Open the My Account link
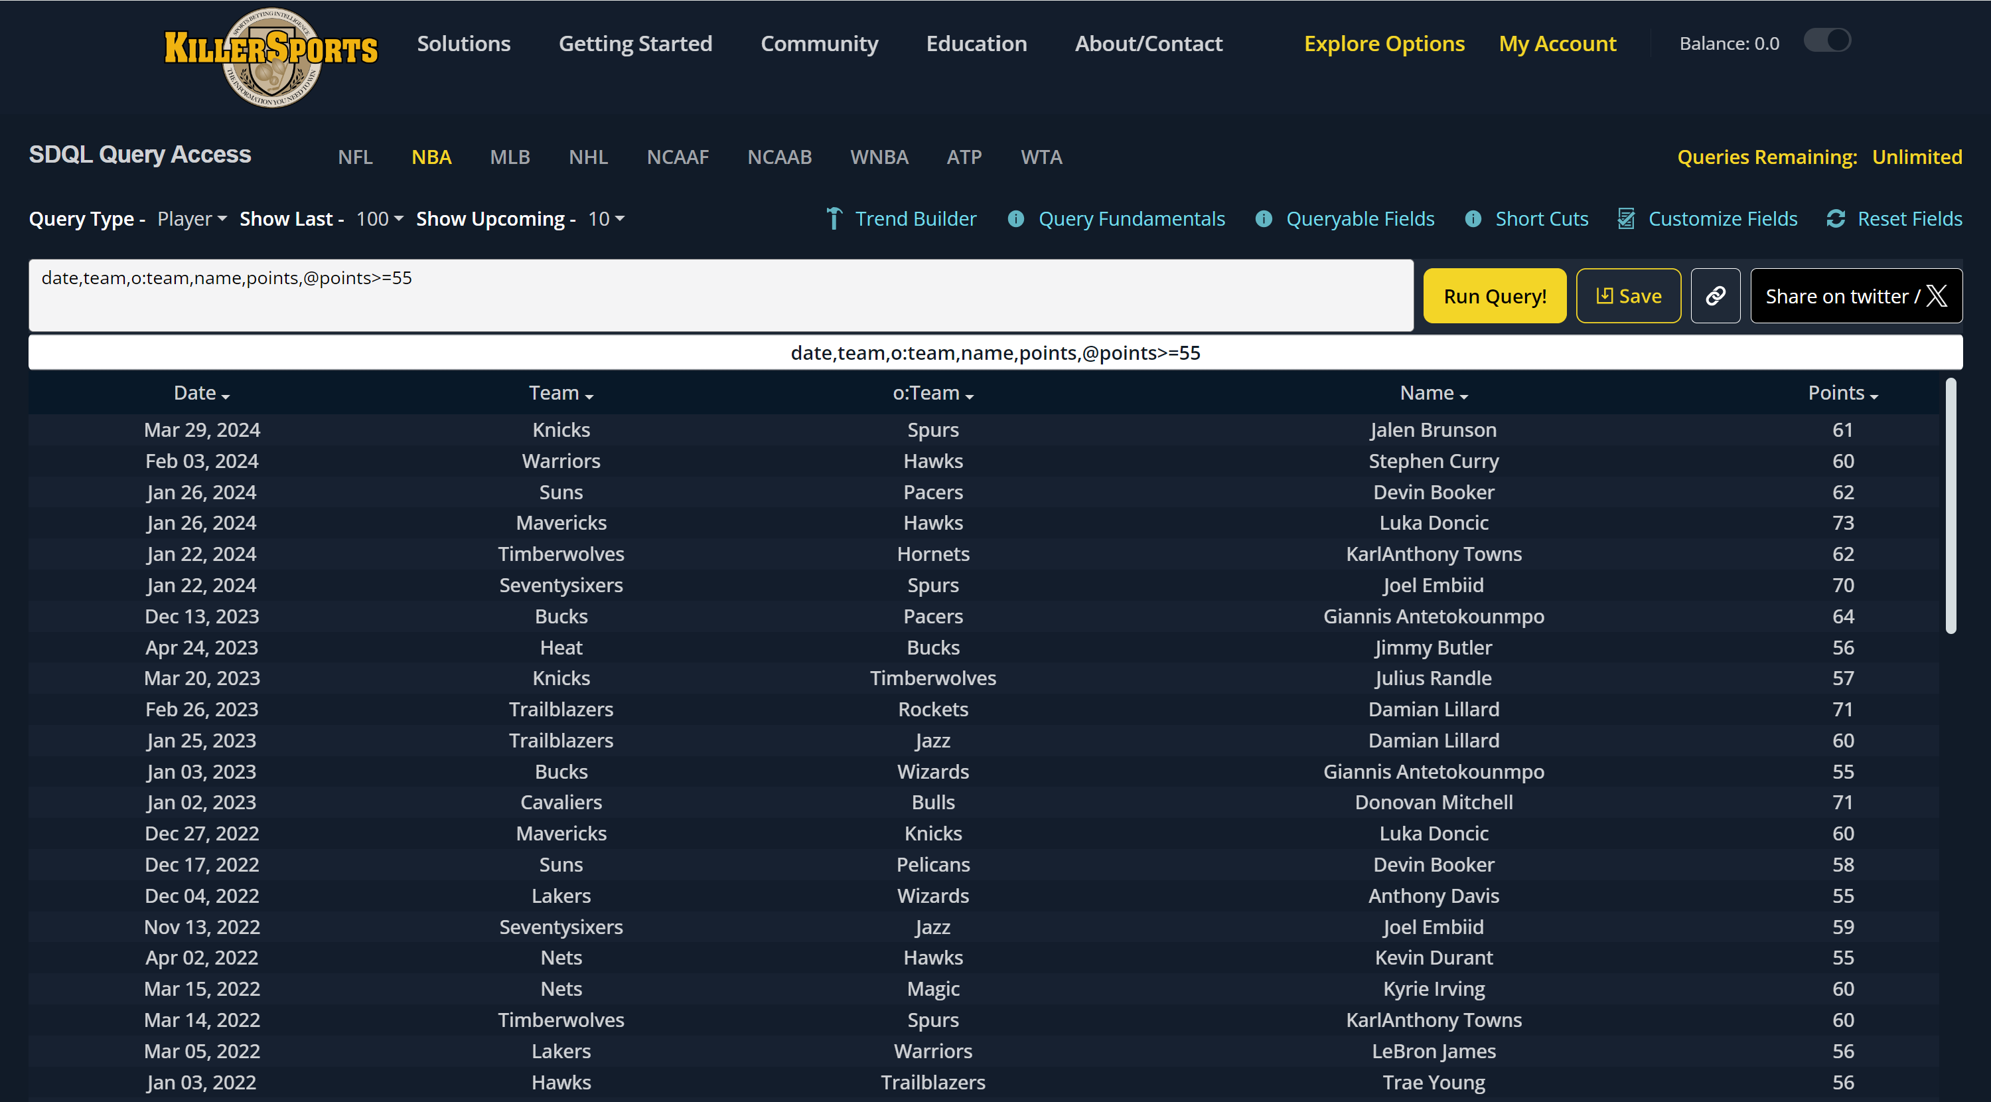 tap(1558, 43)
